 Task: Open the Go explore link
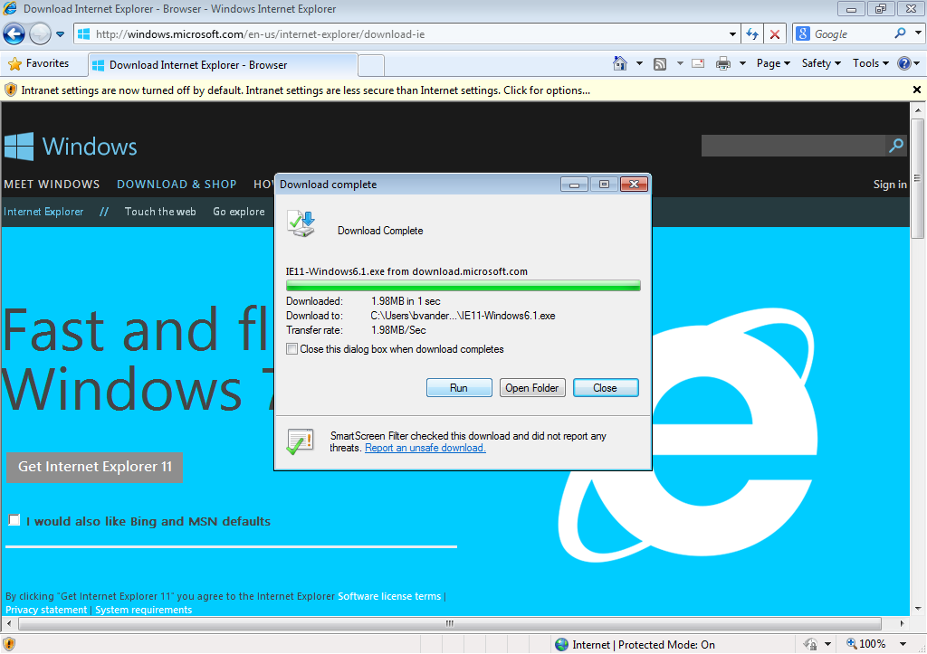click(239, 212)
